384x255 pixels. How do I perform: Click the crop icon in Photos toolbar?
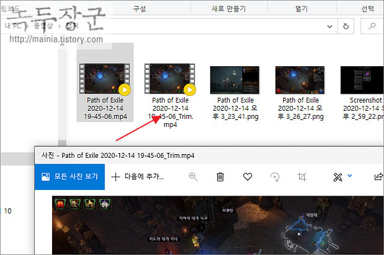pyautogui.click(x=302, y=176)
